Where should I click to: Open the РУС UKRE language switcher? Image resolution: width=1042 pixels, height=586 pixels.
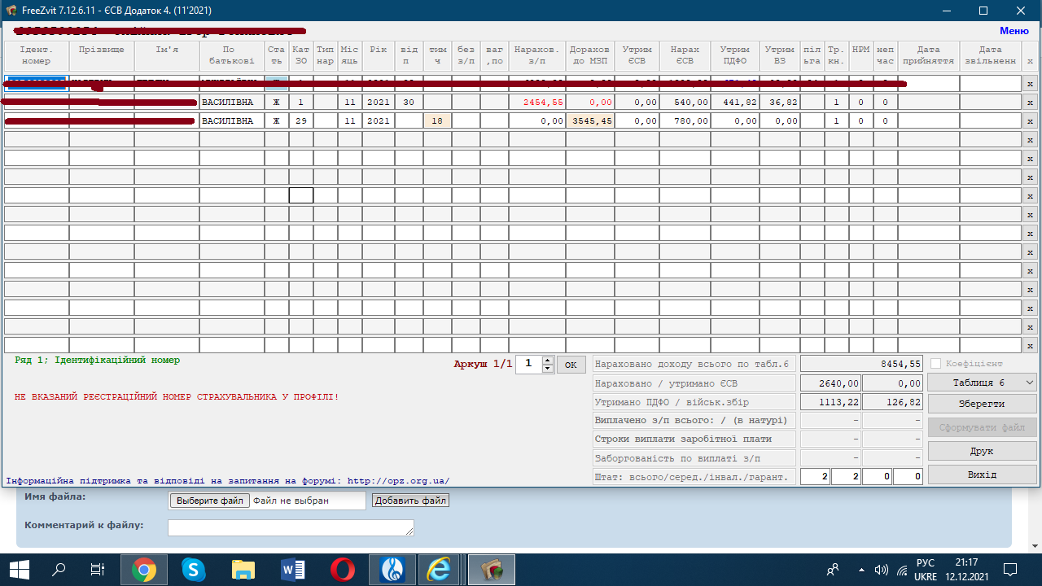926,570
